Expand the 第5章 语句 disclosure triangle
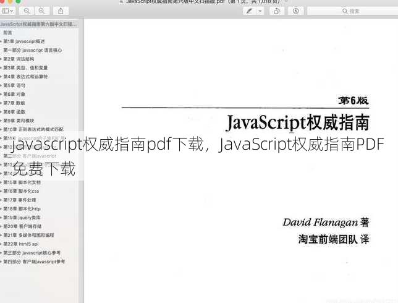 pos(1,85)
